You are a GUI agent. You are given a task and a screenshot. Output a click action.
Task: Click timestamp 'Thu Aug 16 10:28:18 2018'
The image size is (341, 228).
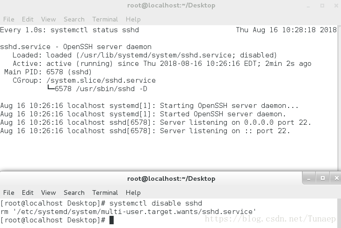coord(286,30)
